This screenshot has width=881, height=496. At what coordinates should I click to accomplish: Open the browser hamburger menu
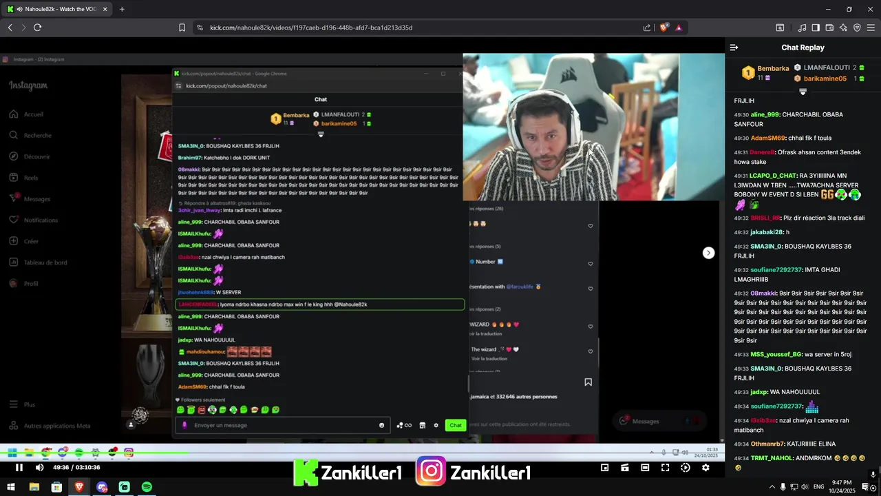[x=871, y=28]
